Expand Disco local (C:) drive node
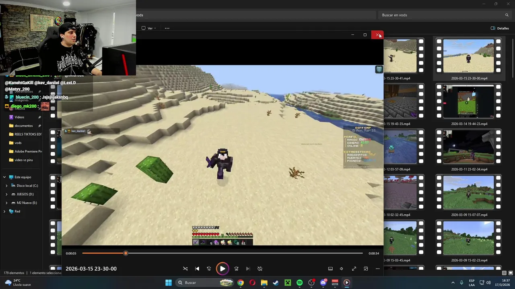The height and width of the screenshot is (289, 515). 6,185
